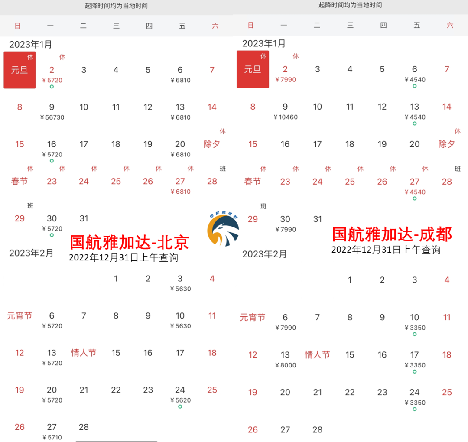Tap the red 元旦 cell in Beijing calendar
The image size is (468, 442).
tap(19, 70)
